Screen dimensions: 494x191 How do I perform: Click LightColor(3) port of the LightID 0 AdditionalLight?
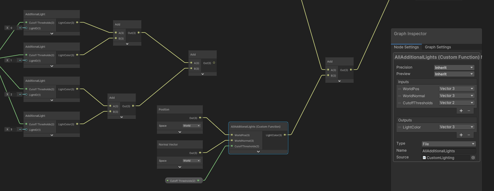tap(77, 22)
